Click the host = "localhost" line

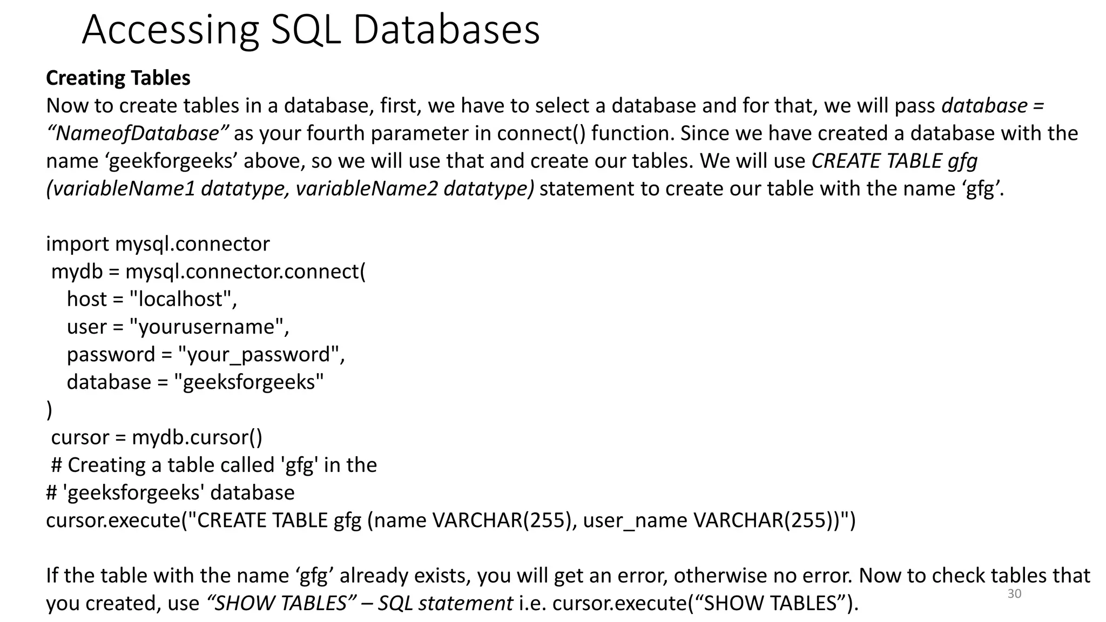[152, 299]
